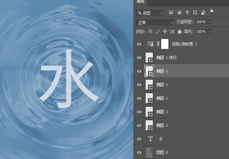Viewport: 229px width, 159px height.
Task: Switch to the 图层 panel tab
Action: tap(141, 2)
